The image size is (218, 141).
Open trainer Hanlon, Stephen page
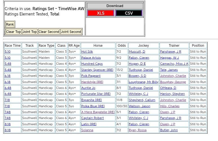(172, 94)
